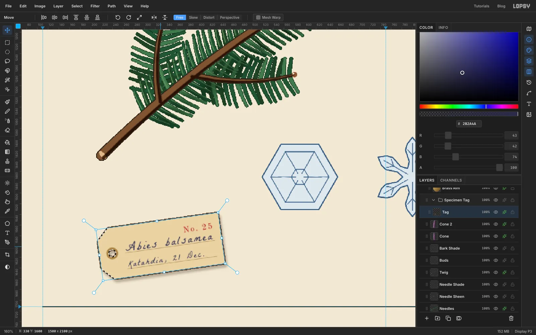Toggle visibility of the Twig layer
This screenshot has height=335, width=536.
pyautogui.click(x=496, y=272)
